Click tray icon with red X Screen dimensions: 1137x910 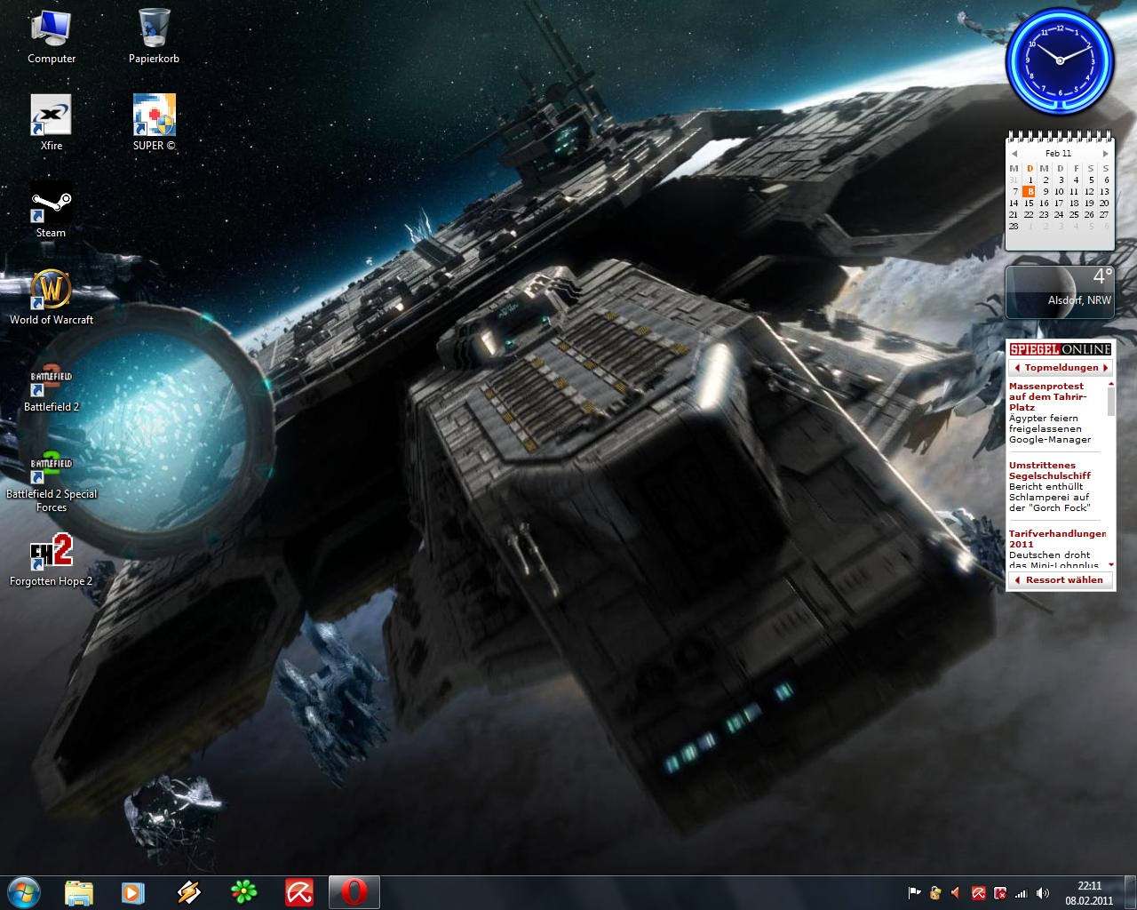click(999, 893)
